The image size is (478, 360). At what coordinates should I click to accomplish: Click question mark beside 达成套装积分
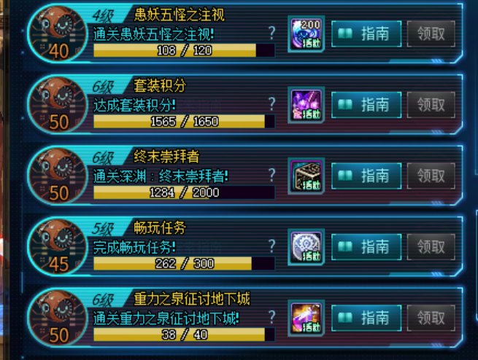(272, 104)
